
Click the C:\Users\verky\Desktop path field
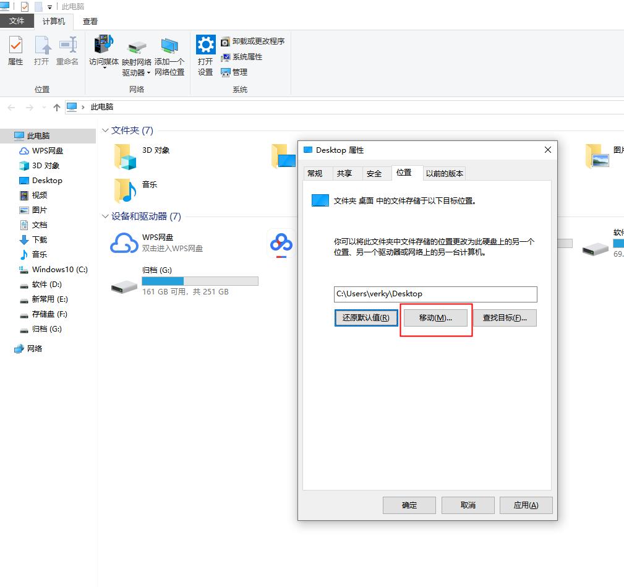tap(435, 294)
